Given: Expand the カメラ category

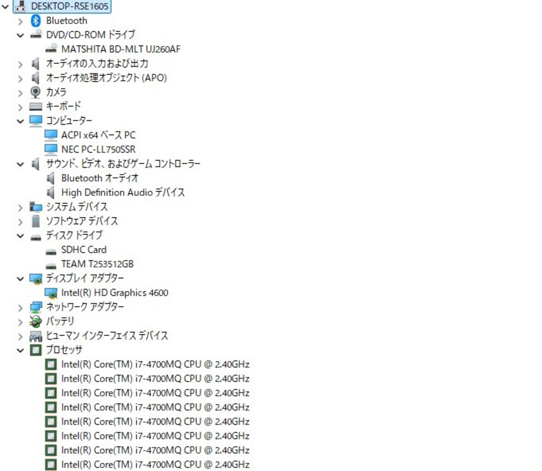Looking at the screenshot, I should click(x=20, y=93).
